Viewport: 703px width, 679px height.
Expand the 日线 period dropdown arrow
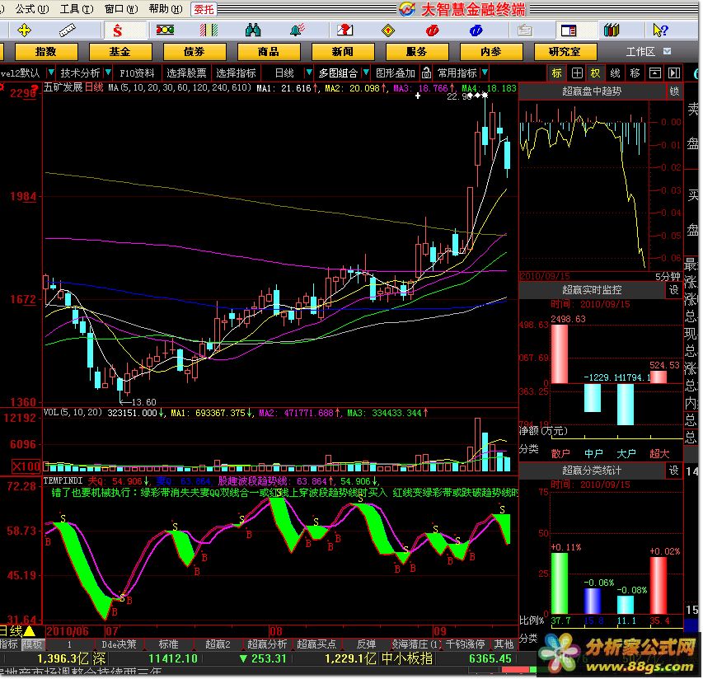tap(308, 73)
